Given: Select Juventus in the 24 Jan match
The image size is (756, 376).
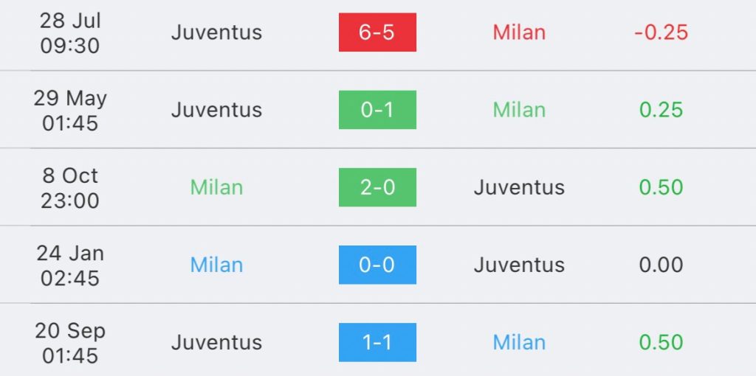Looking at the screenshot, I should point(519,265).
